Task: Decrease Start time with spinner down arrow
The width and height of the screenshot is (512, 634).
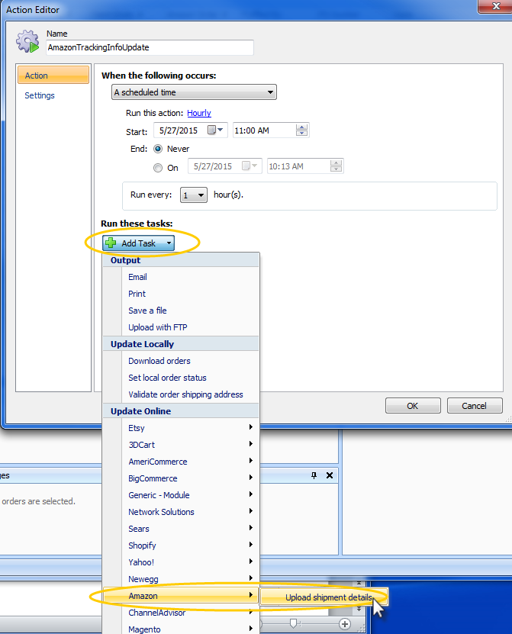Action: click(301, 133)
